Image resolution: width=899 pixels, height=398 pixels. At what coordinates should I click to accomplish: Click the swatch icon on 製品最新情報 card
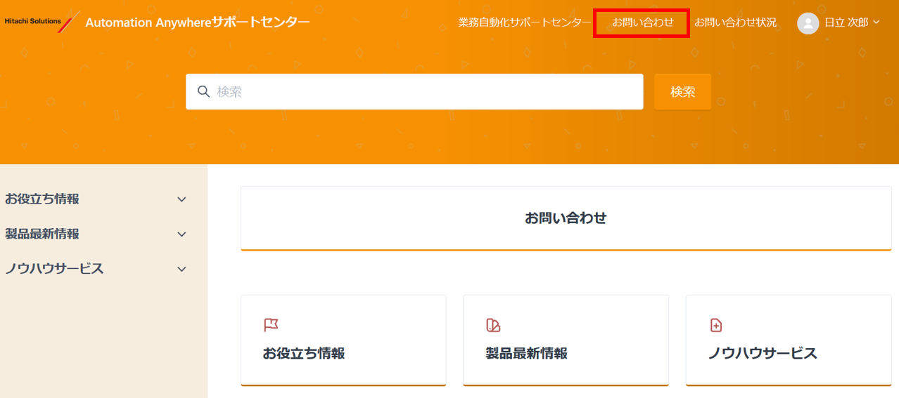(x=493, y=325)
